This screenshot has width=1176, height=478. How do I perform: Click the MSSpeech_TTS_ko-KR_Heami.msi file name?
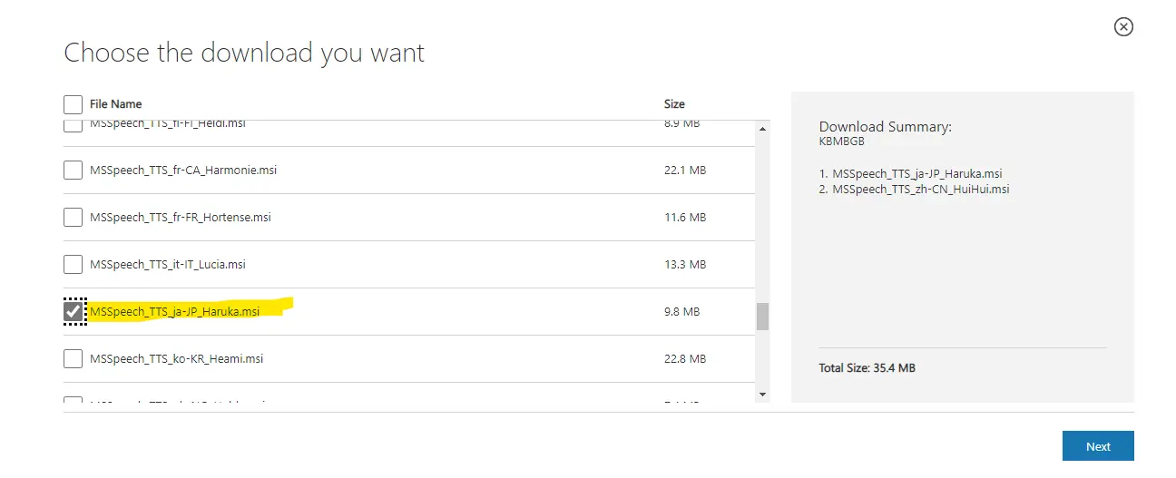point(176,358)
